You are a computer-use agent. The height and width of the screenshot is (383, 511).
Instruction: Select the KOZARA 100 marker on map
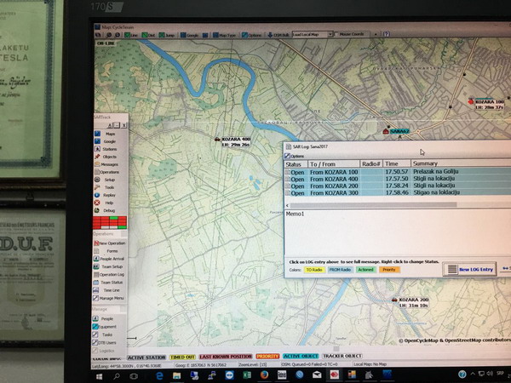click(470, 102)
